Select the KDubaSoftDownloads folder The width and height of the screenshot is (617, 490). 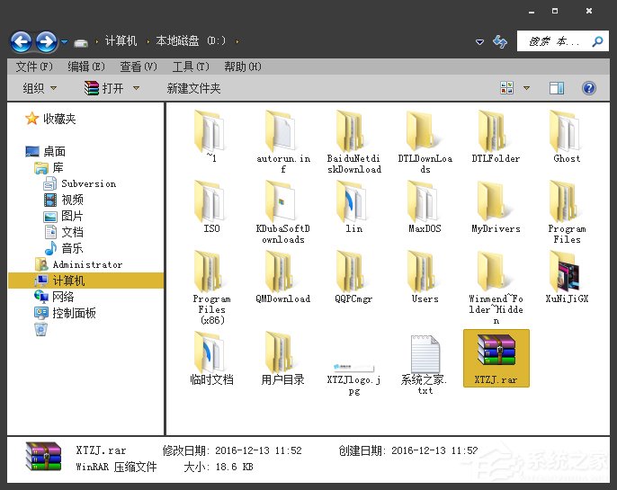click(283, 211)
